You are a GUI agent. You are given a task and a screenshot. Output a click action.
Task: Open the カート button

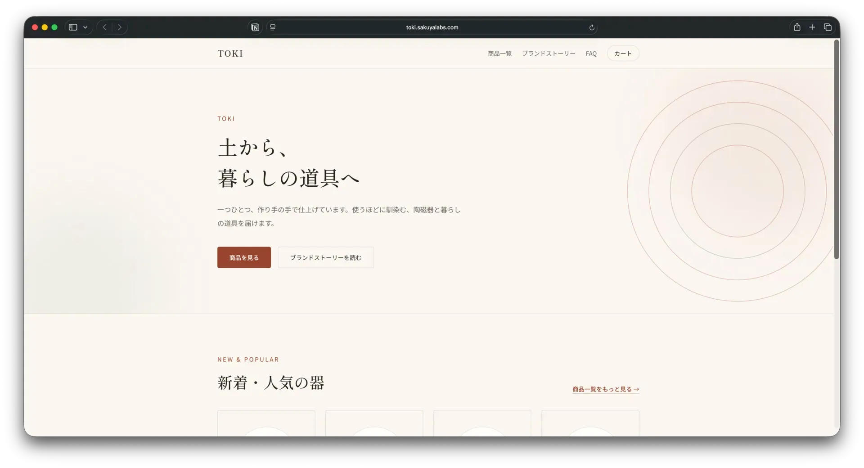click(623, 54)
